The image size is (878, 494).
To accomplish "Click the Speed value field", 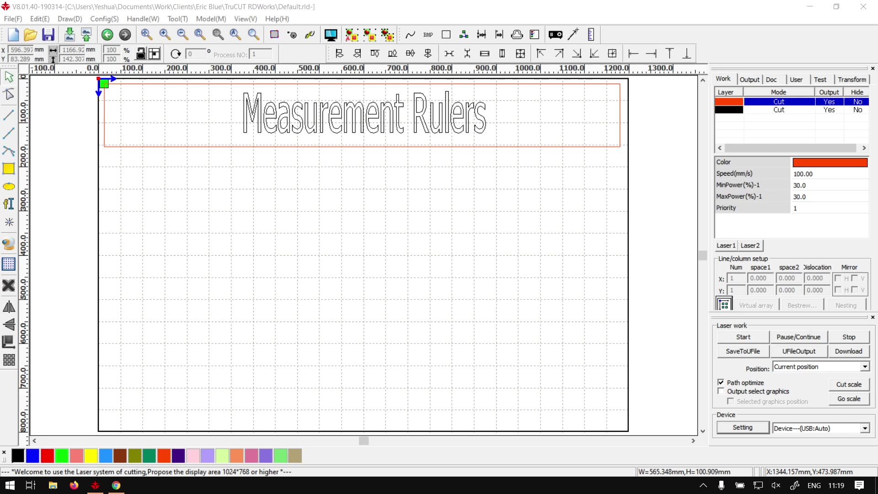I will point(829,174).
